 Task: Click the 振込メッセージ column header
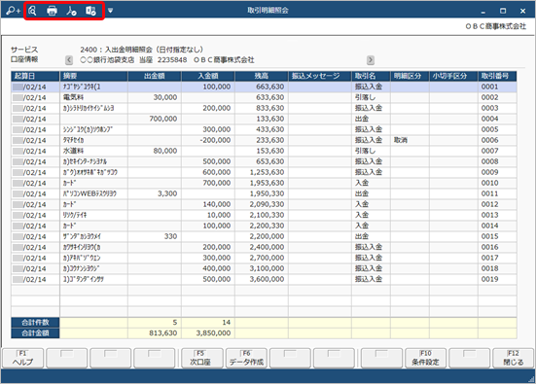tap(320, 76)
